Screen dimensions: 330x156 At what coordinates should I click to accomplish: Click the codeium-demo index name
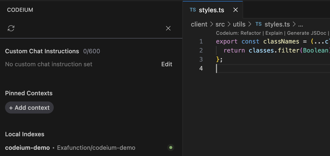[x=27, y=148]
